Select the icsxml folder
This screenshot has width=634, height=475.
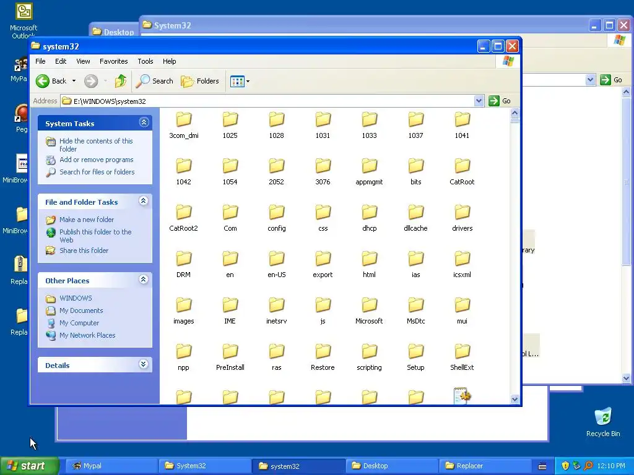coord(462,265)
